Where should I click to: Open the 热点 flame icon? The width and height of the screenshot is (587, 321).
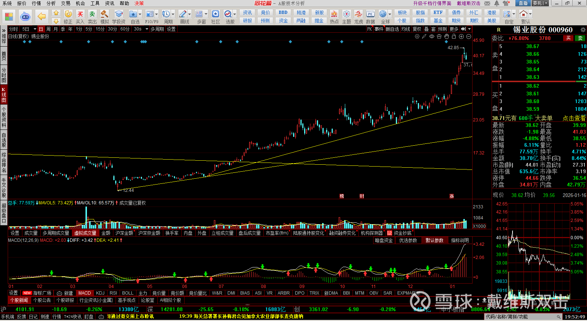(334, 14)
